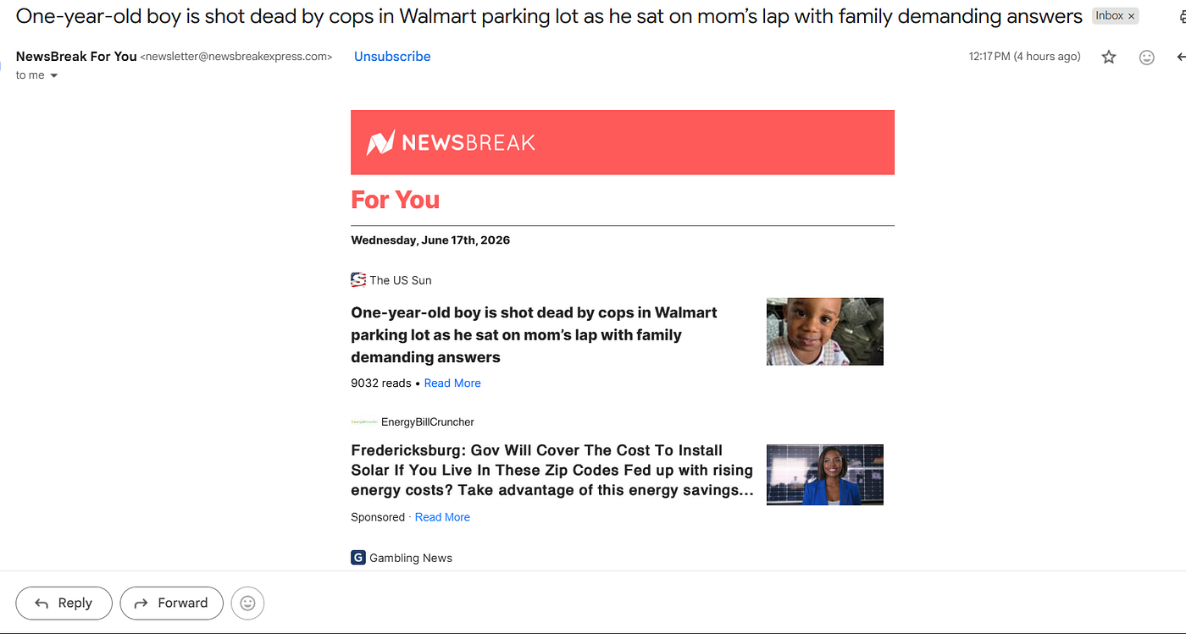Click the Reply button

tap(64, 603)
